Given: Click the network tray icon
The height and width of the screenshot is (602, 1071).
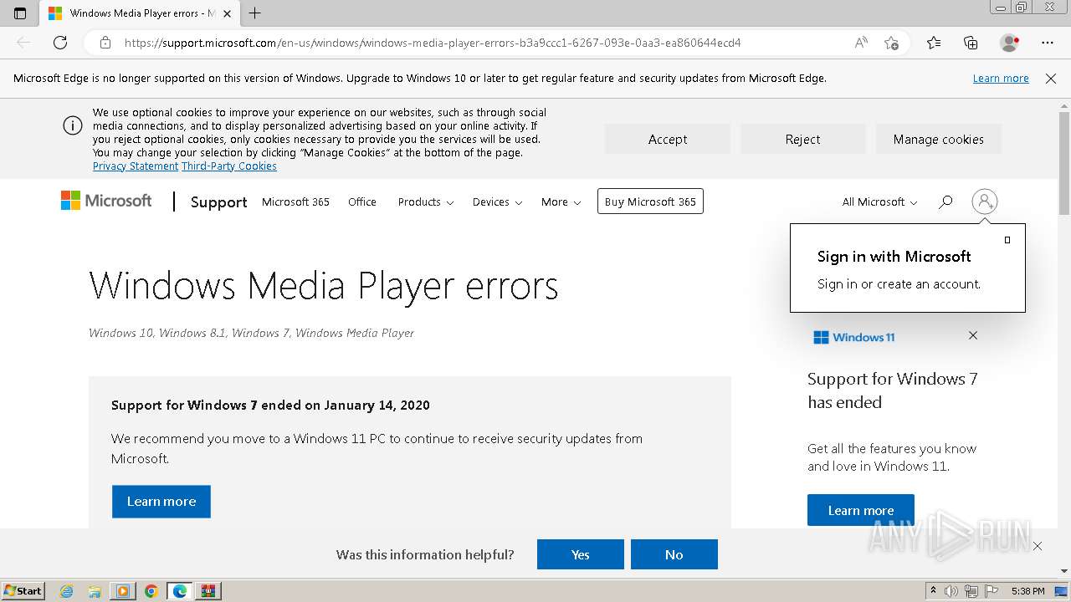Looking at the screenshot, I should pyautogui.click(x=971, y=591).
